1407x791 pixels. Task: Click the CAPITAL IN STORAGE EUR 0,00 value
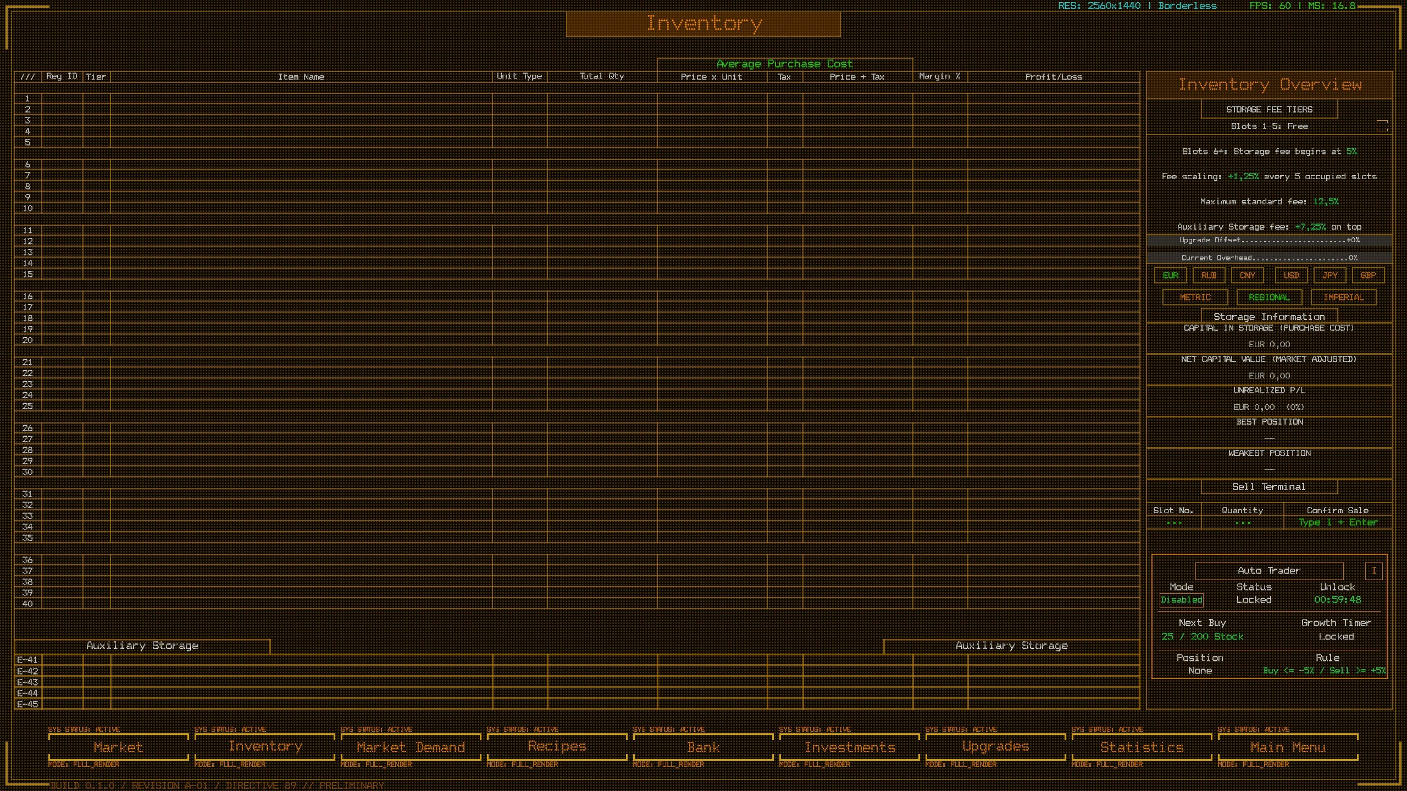pyautogui.click(x=1269, y=344)
